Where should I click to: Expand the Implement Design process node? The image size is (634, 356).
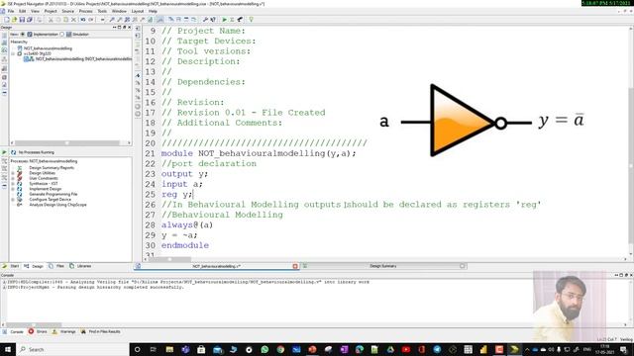(x=13, y=189)
